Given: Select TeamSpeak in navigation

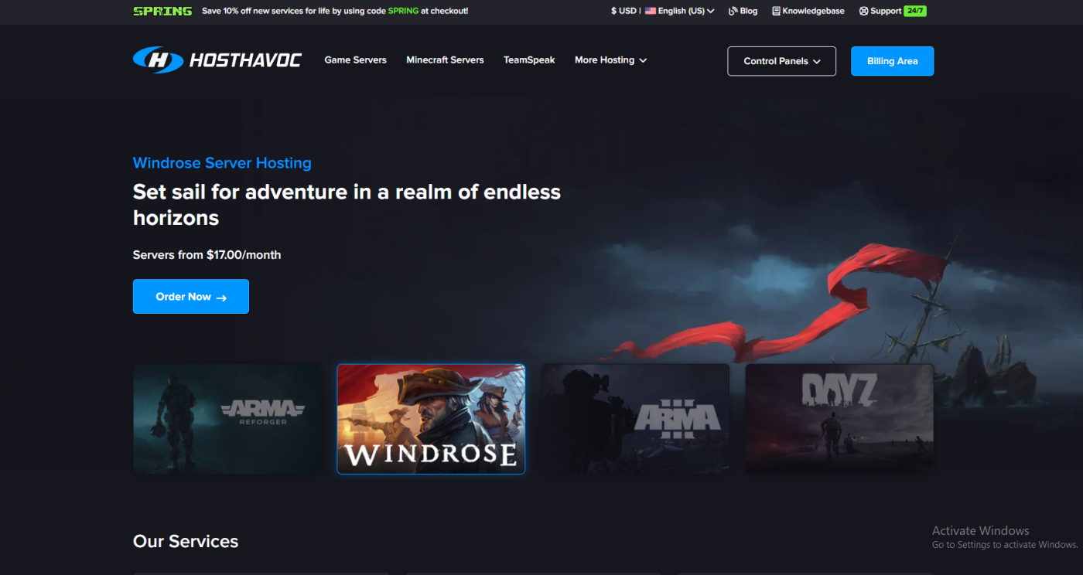Looking at the screenshot, I should point(529,60).
